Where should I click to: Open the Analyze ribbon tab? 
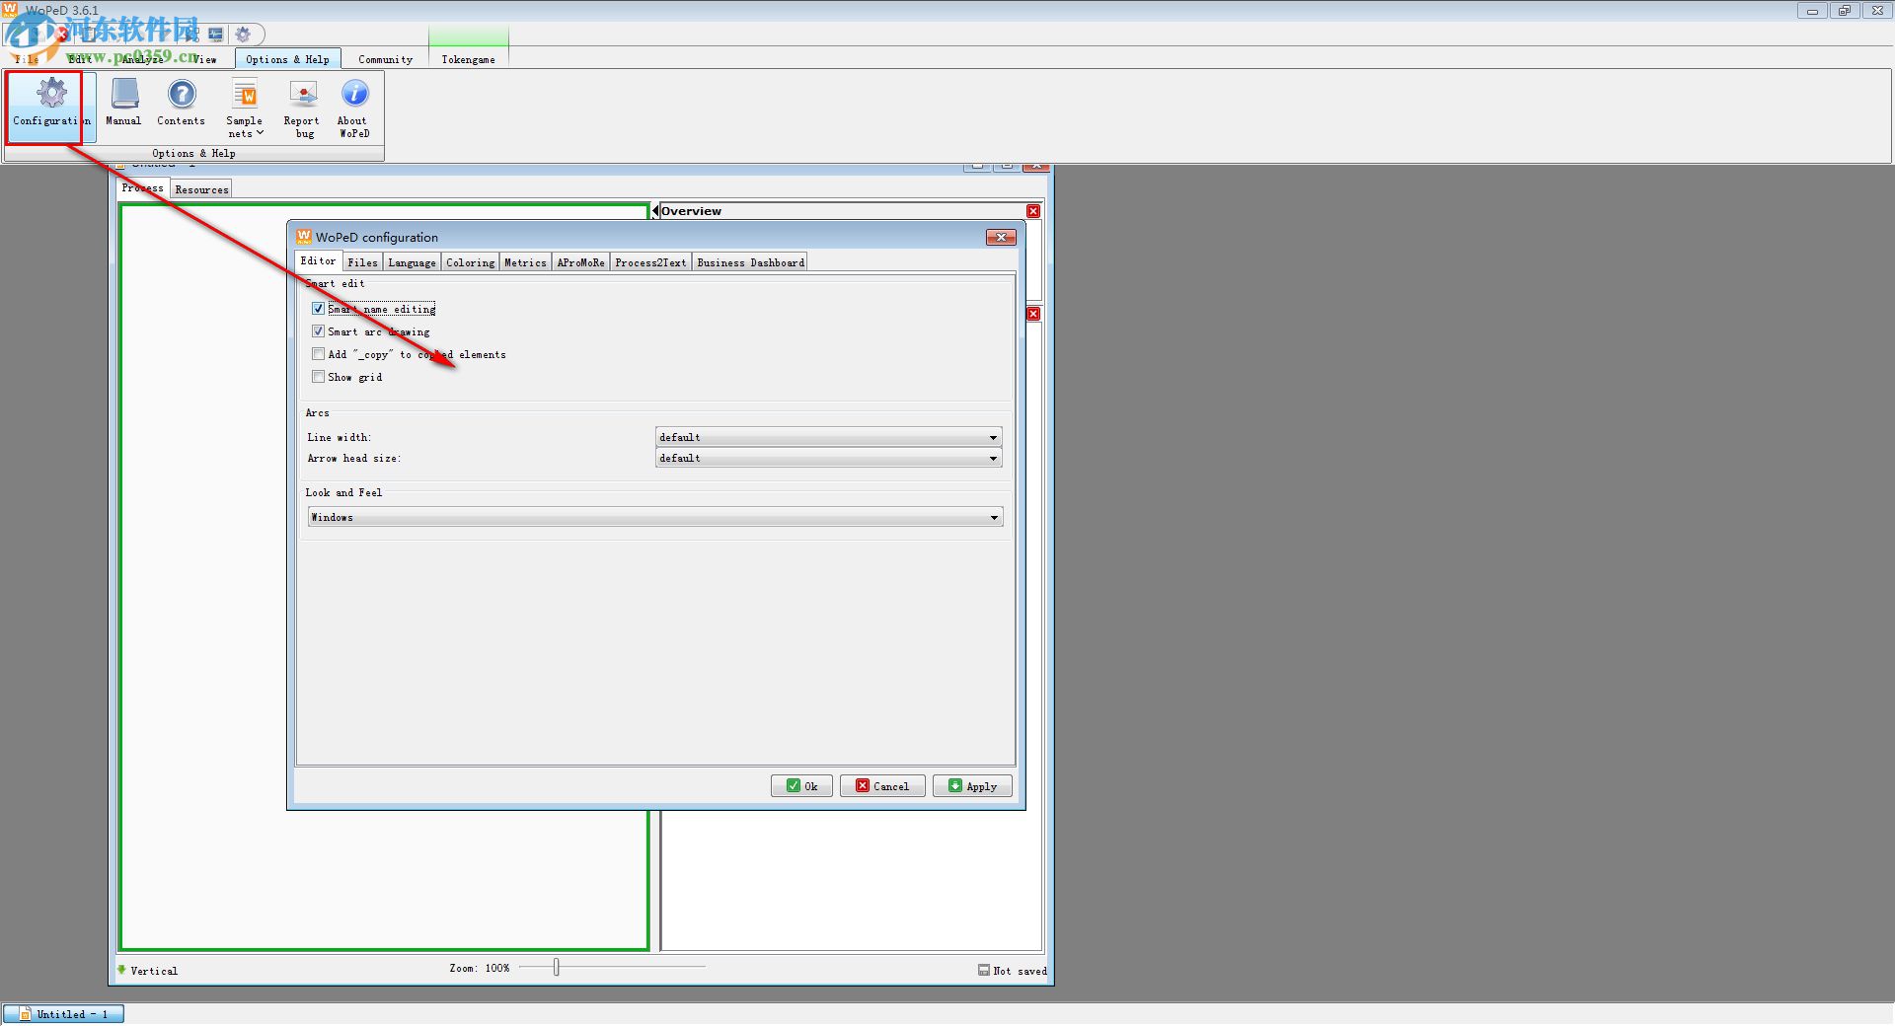coord(143,59)
